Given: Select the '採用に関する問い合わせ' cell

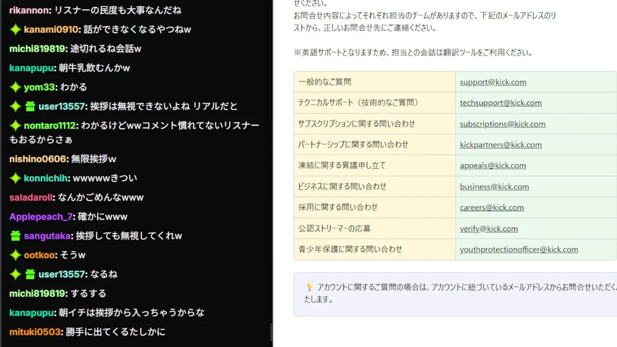Looking at the screenshot, I should pos(375,207).
